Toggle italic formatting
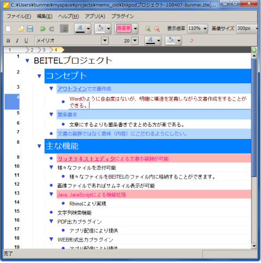The image size is (261, 263). tap(17, 41)
